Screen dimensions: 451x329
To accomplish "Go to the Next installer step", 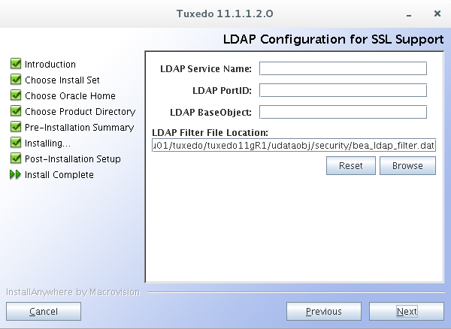I will 407,311.
